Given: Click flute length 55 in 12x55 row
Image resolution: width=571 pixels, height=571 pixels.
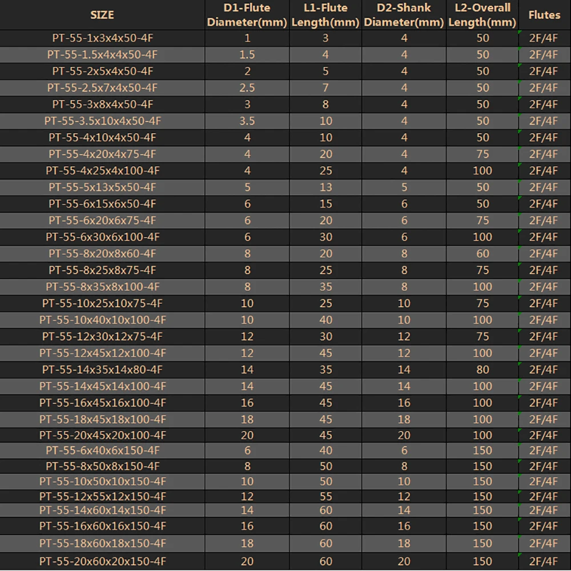Looking at the screenshot, I should tap(325, 496).
